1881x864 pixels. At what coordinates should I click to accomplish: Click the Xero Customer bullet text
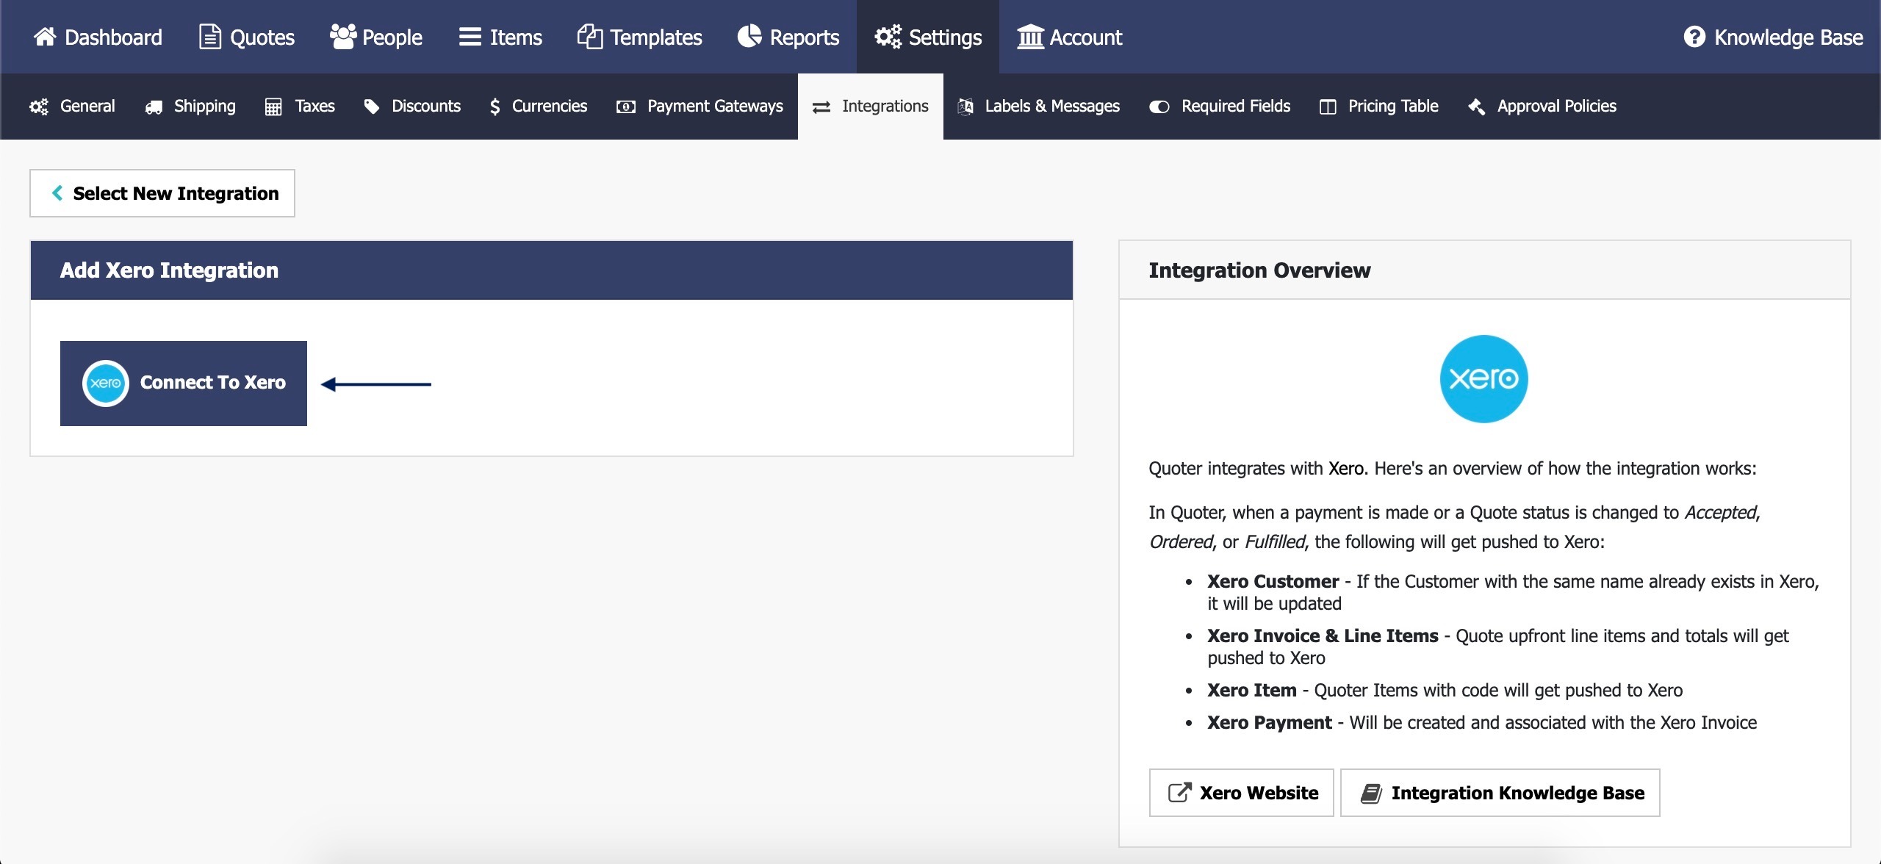(1513, 592)
